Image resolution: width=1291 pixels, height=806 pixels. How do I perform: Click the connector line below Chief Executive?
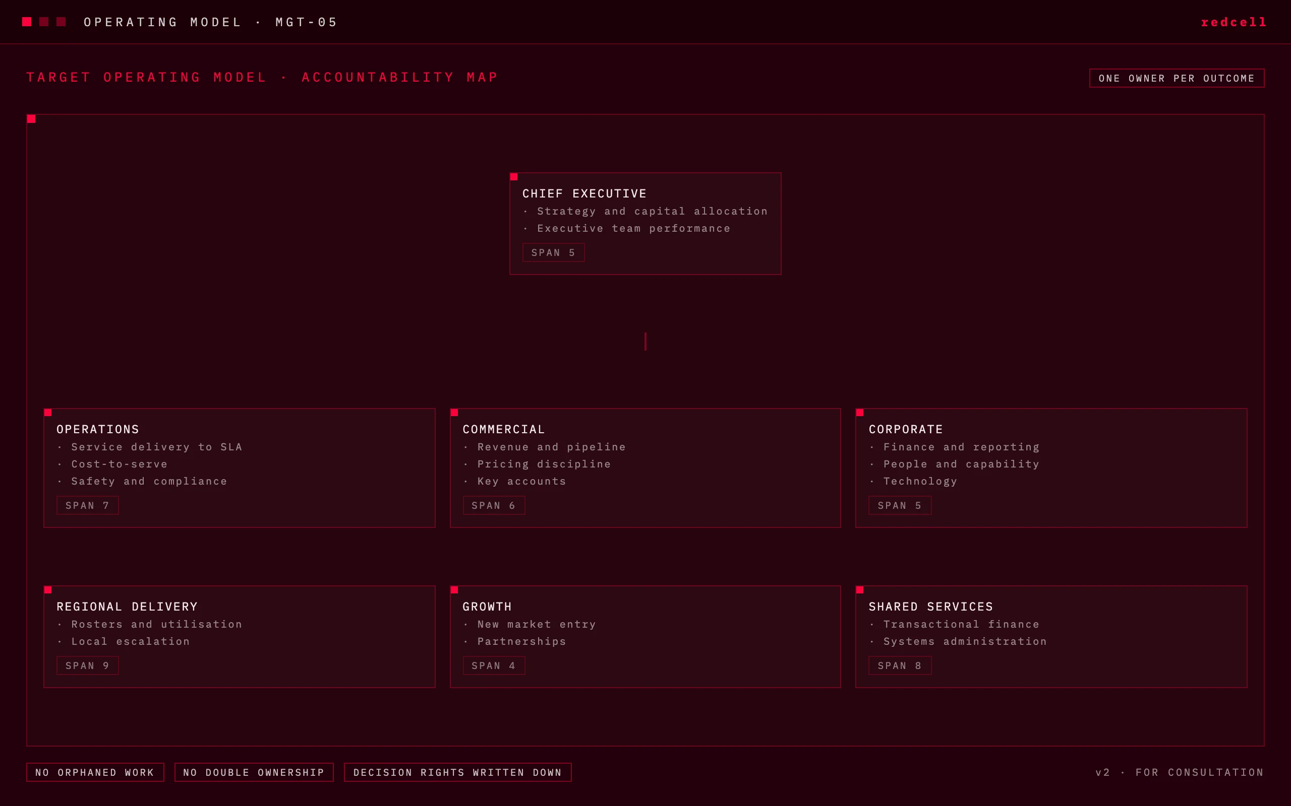645,342
